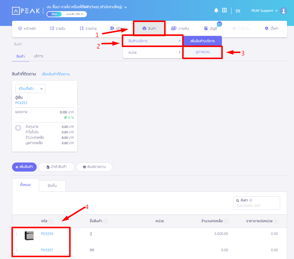Sort by ชื่อสินค้า column sort icon
Screen dimensions: 294x259
[106, 221]
